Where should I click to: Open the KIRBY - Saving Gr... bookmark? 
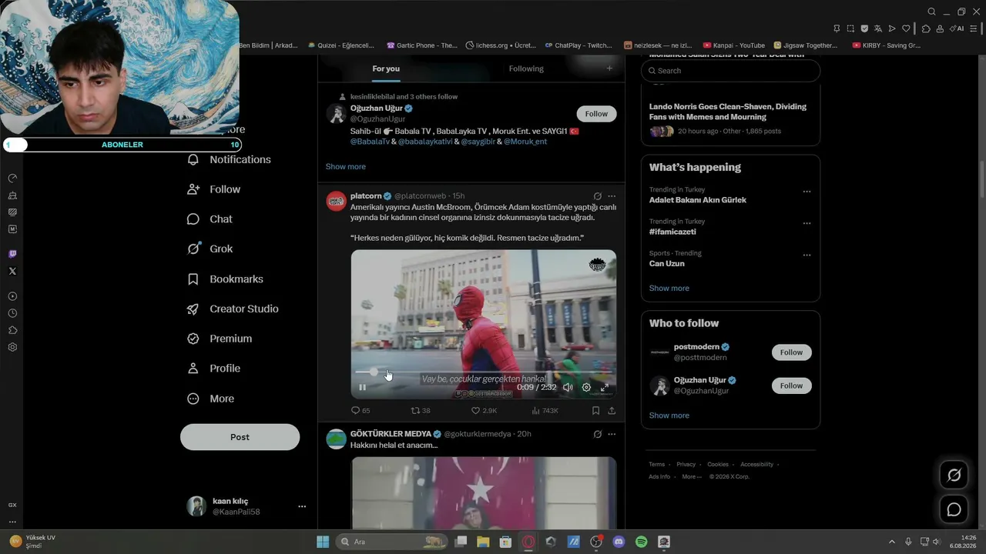pyautogui.click(x=887, y=45)
